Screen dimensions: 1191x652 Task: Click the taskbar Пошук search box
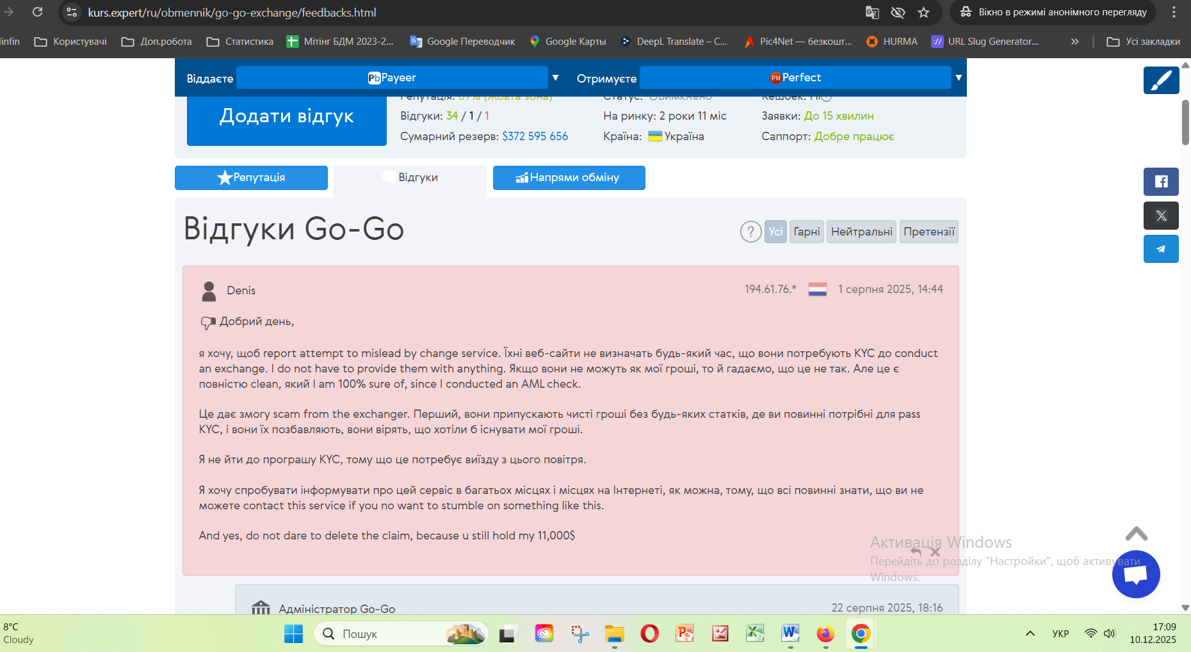point(401,634)
